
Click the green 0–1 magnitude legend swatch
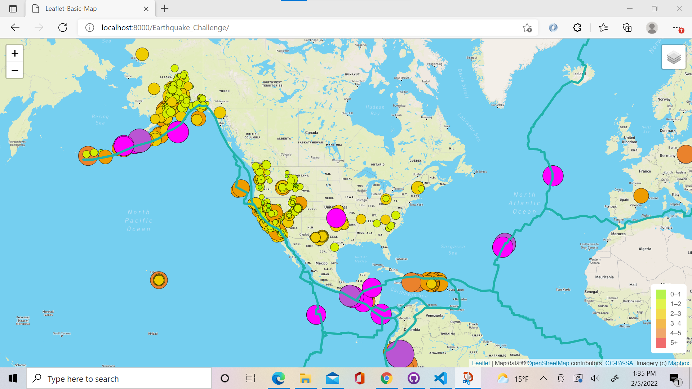click(x=661, y=294)
